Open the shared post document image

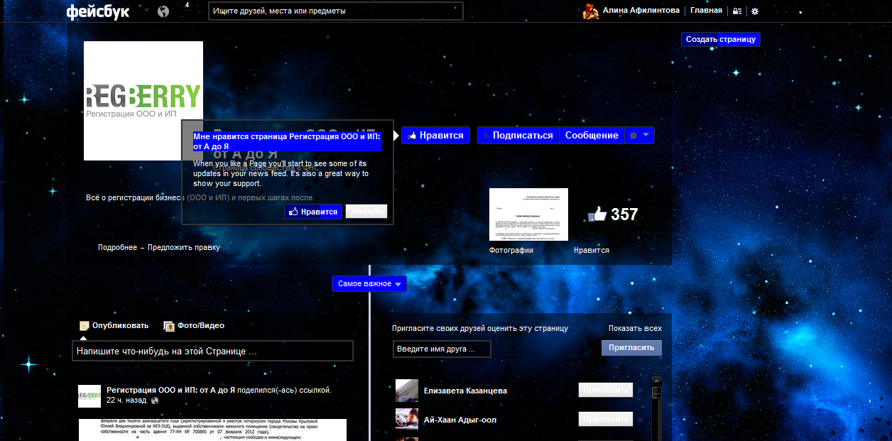[x=212, y=430]
